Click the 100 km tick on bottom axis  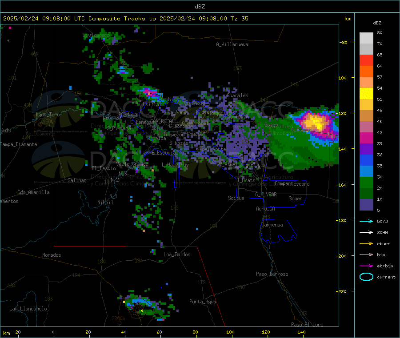click(230, 332)
